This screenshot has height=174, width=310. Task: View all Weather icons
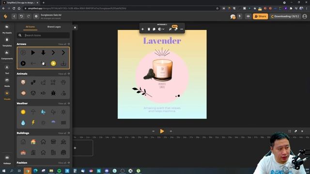tap(64, 103)
